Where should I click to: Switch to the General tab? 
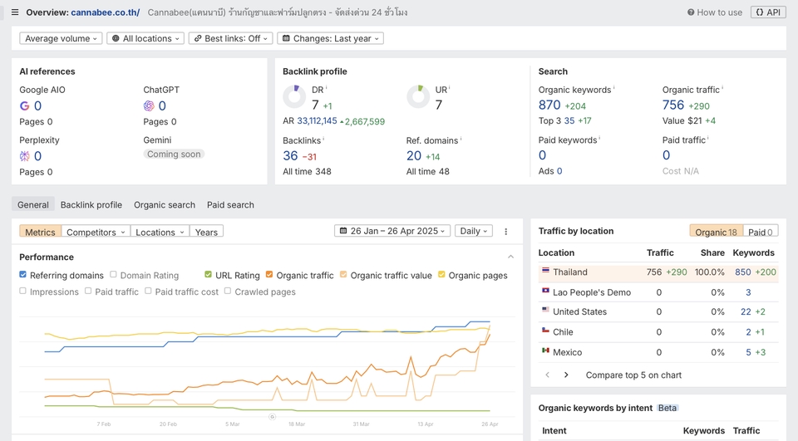coord(33,204)
